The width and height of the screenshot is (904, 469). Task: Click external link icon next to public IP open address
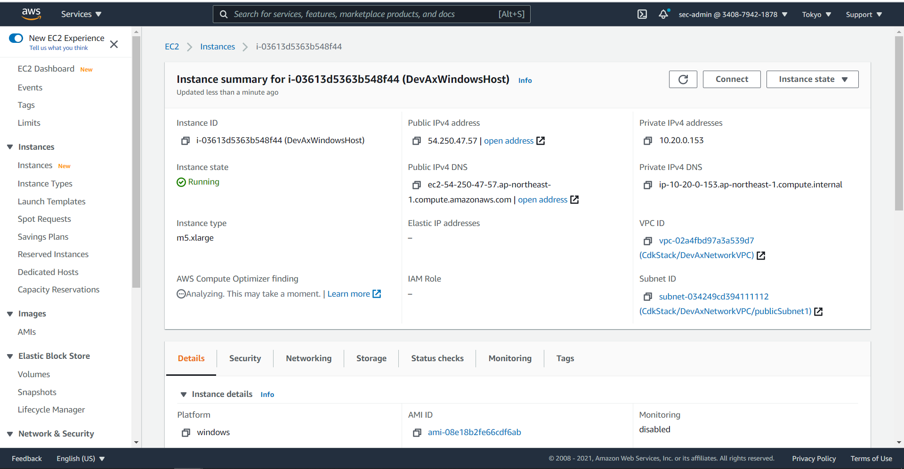tap(541, 141)
